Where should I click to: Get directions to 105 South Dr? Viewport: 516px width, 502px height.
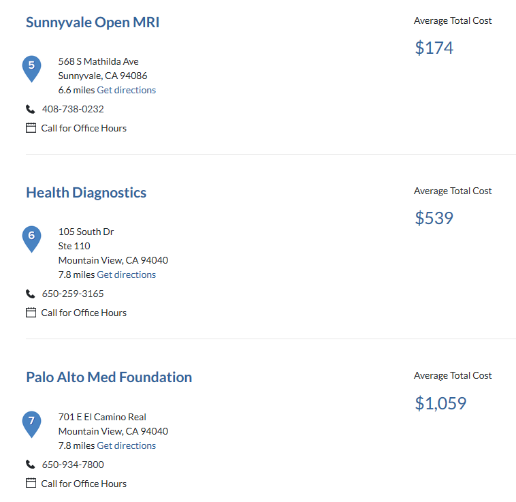tap(127, 274)
